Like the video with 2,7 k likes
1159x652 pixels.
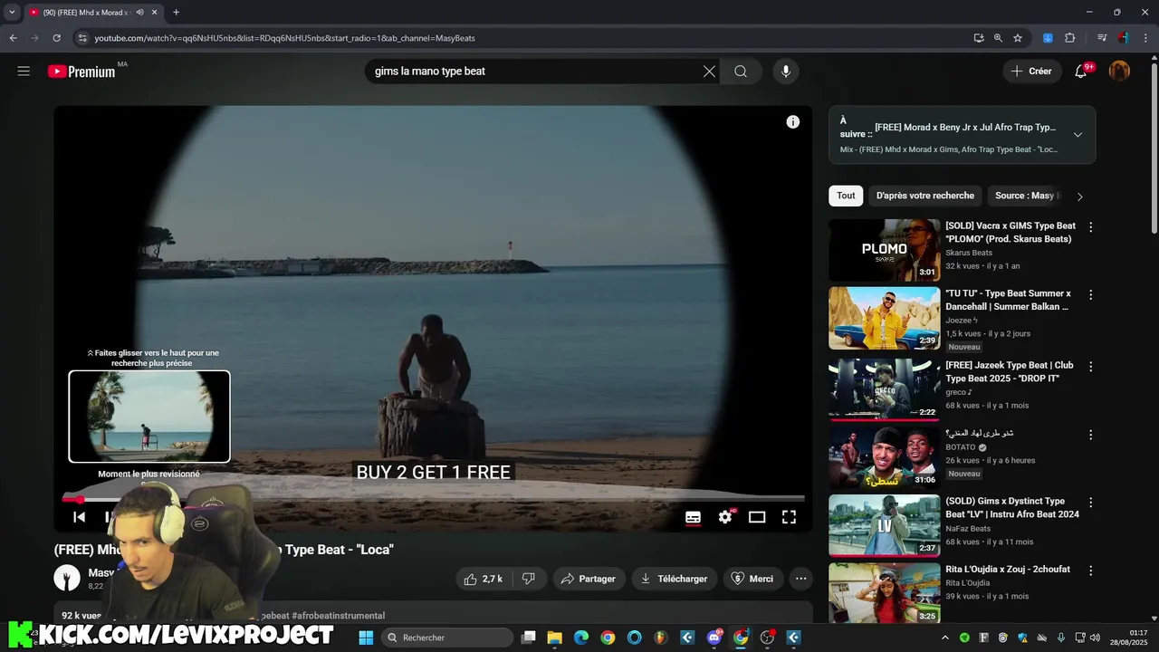pos(484,579)
